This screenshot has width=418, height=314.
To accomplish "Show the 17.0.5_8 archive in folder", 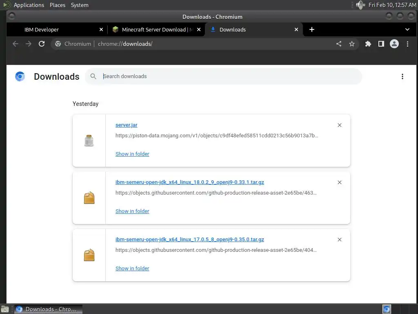I will coord(132,268).
